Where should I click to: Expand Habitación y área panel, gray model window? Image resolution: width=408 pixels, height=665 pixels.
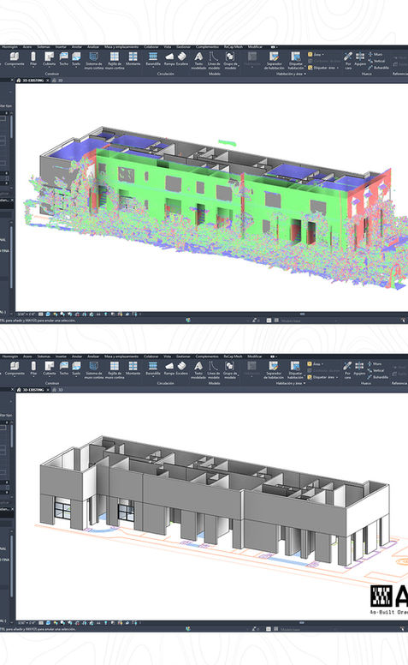(291, 383)
